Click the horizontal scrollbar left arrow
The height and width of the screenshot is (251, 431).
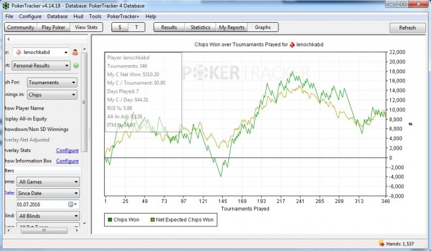pyautogui.click(x=9, y=231)
